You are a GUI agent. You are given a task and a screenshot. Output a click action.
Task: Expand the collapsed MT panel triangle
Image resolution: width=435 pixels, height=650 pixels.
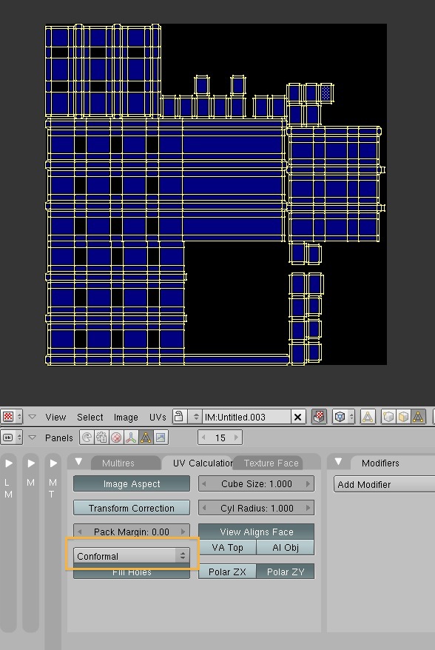pyautogui.click(x=53, y=463)
